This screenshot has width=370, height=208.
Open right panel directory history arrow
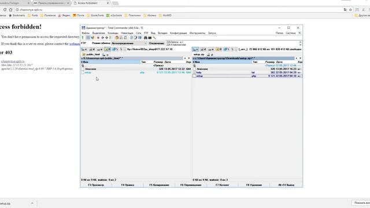[301, 58]
